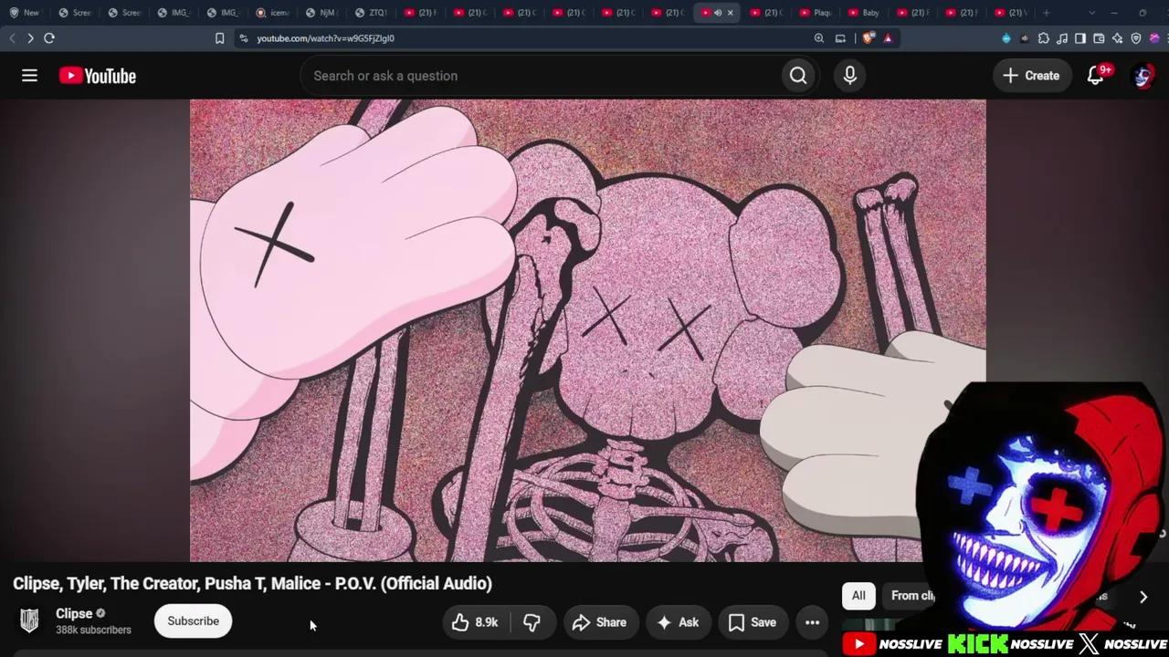Screen dimensions: 1169x657
Task: Ask about this video
Action: coord(678,622)
